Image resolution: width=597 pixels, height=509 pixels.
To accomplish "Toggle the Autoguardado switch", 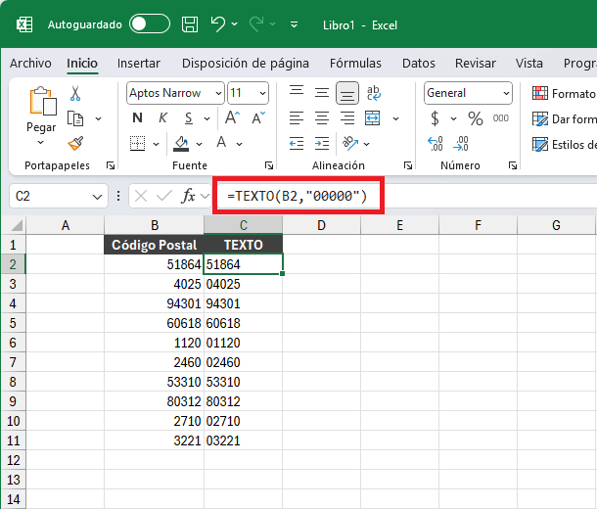I will click(x=149, y=24).
